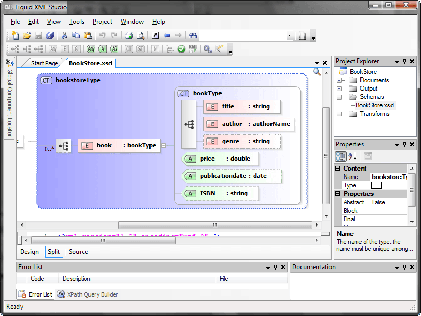421x316 pixels.
Task: Navigate forward with the gray arrow
Action: [178, 35]
